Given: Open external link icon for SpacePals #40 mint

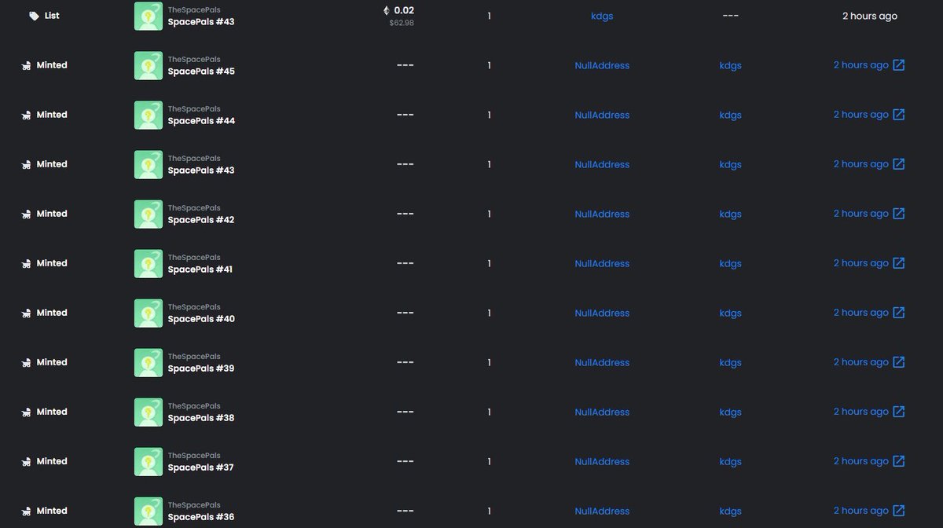Looking at the screenshot, I should pyautogui.click(x=899, y=313).
